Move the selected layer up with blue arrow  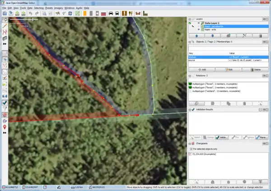point(197,35)
